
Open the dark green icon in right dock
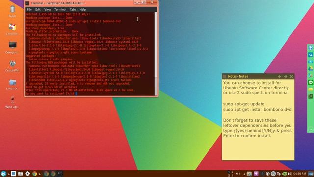pos(311,96)
